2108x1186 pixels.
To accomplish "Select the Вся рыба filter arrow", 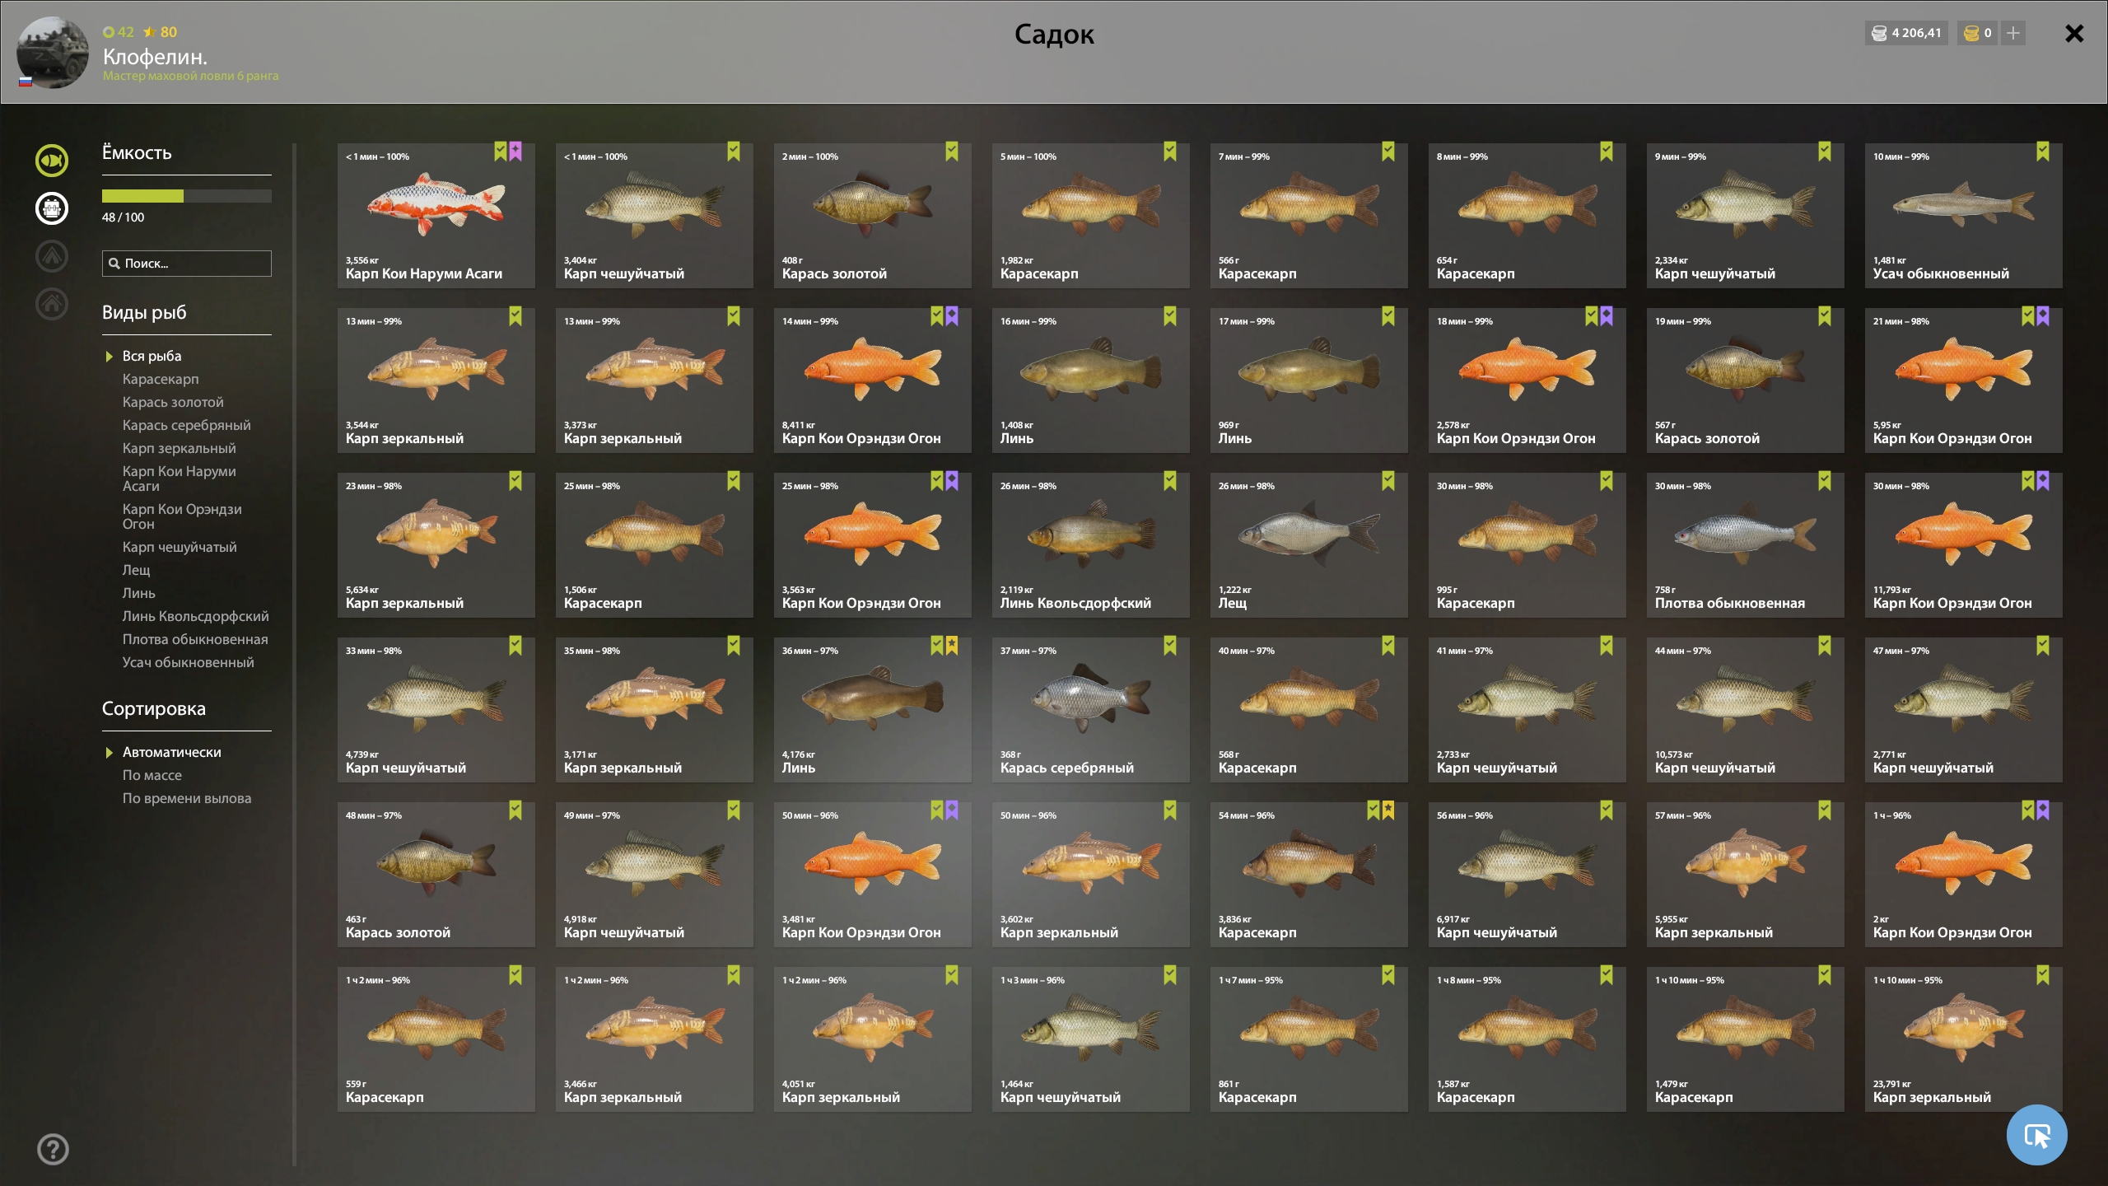I will [x=109, y=357].
